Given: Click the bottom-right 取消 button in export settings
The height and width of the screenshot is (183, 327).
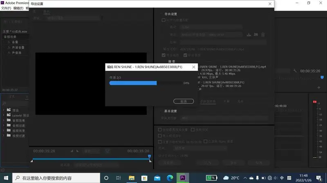Looking at the screenshot, I should coord(259,163).
